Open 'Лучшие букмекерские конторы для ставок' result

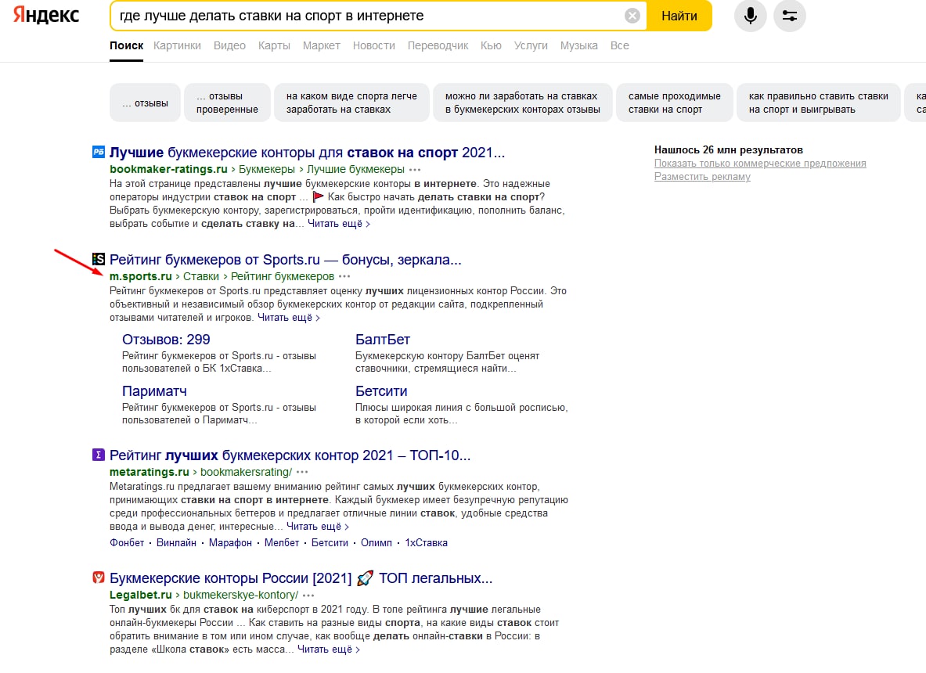tap(307, 153)
